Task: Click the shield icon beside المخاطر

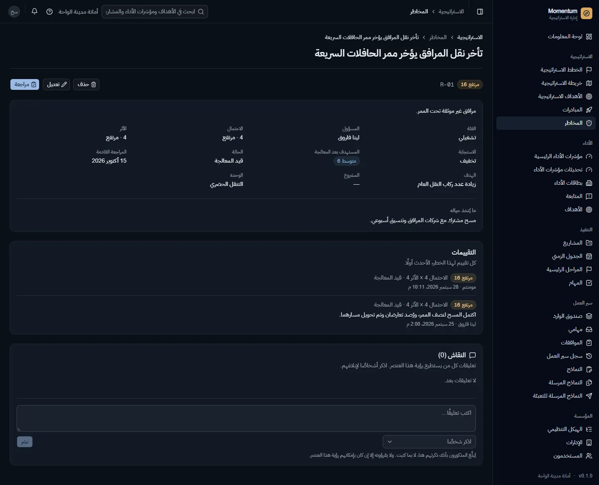Action: [589, 123]
